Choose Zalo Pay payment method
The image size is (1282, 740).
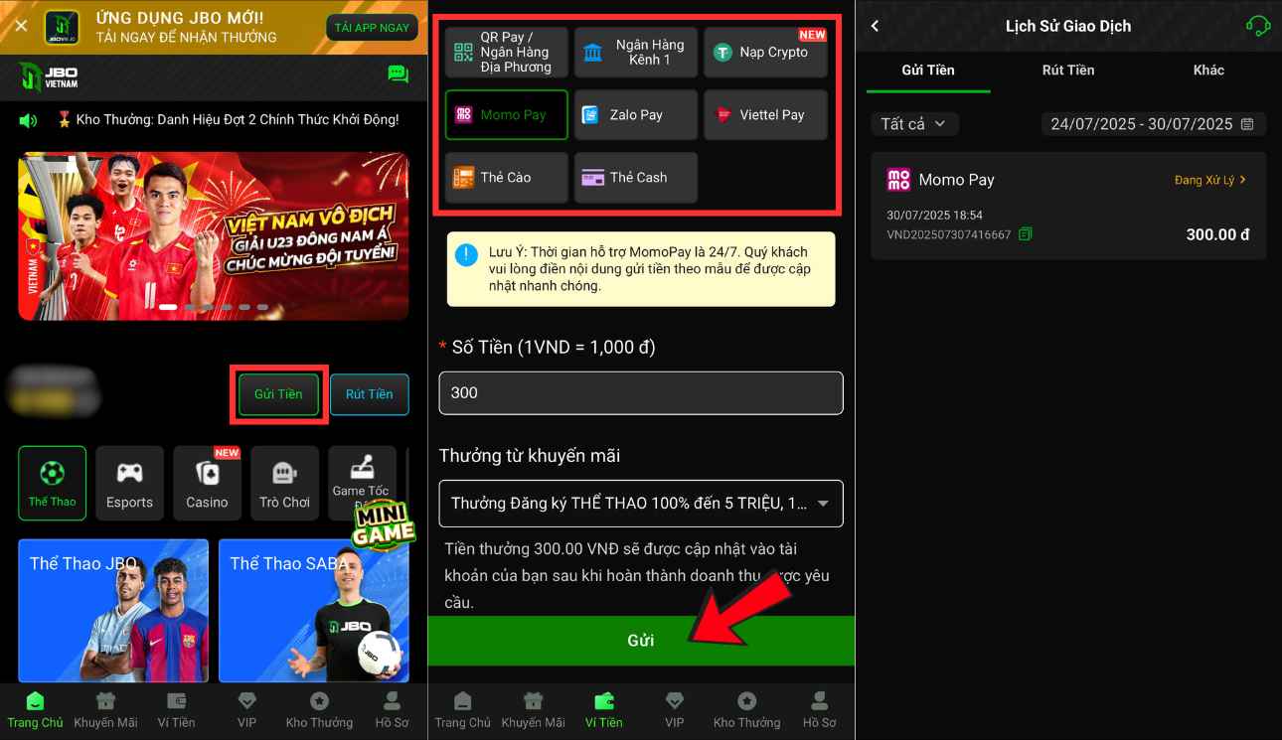click(636, 115)
